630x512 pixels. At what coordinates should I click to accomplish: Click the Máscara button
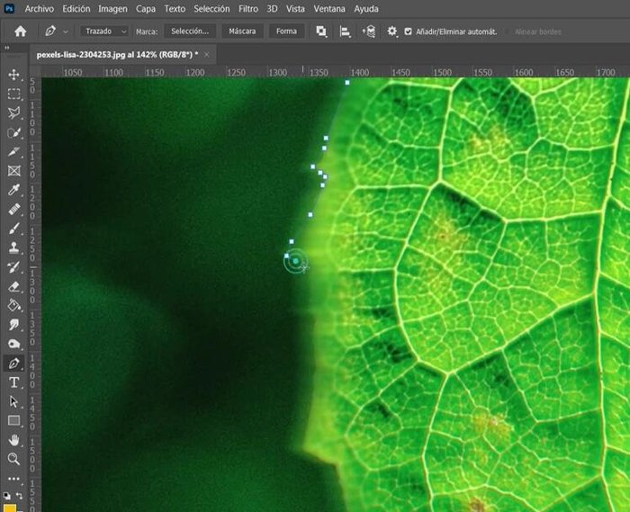[241, 31]
